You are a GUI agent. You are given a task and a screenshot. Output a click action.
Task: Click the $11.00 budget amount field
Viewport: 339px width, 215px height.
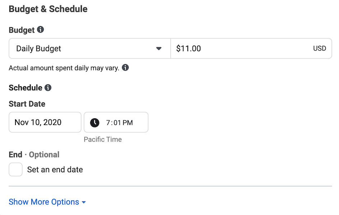215,48
